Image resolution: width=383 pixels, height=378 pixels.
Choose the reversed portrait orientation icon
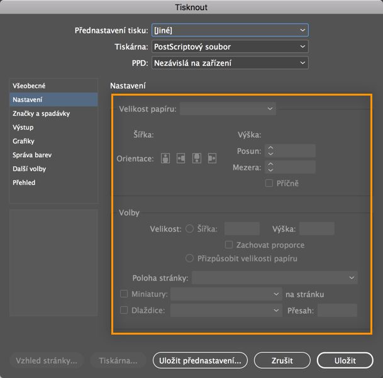(x=197, y=158)
